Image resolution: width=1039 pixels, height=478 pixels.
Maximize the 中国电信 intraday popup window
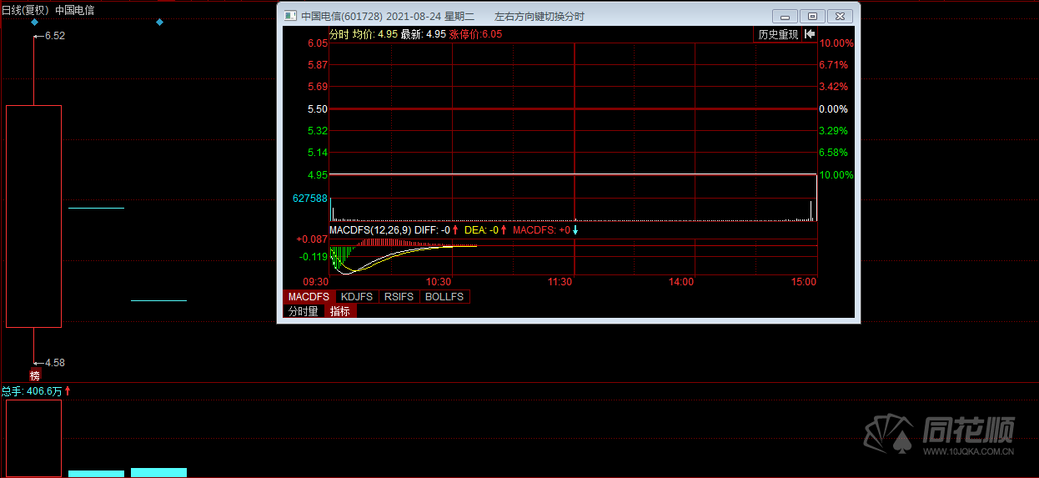(x=812, y=16)
